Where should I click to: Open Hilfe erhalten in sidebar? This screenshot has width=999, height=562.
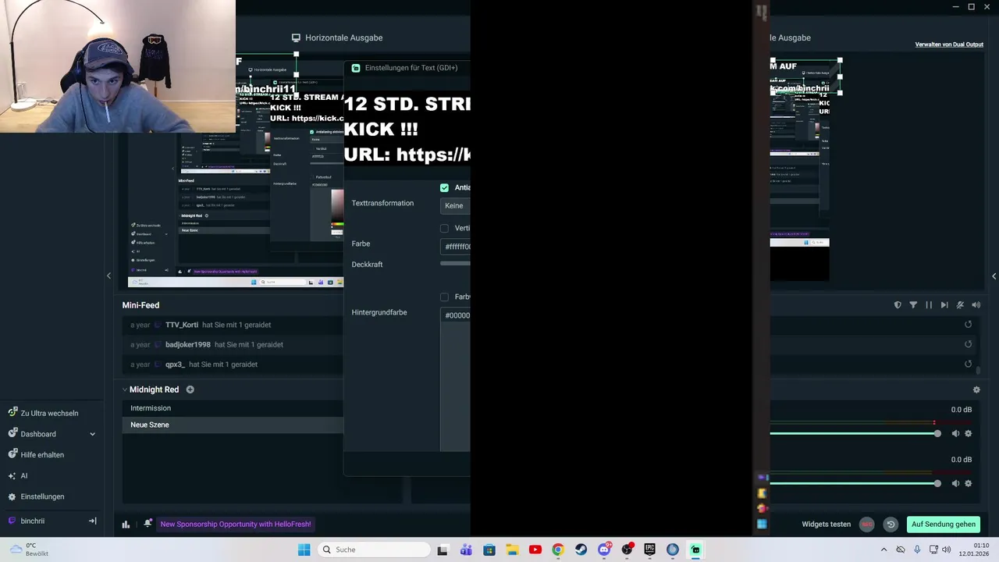click(x=42, y=455)
